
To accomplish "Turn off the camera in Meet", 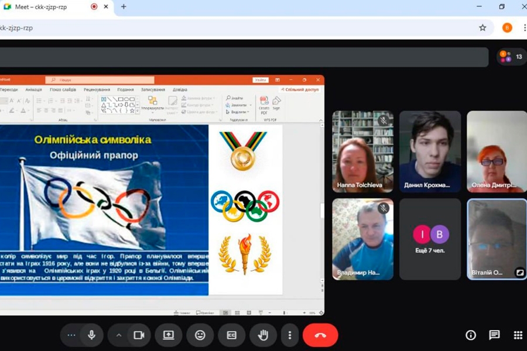I will tap(139, 335).
